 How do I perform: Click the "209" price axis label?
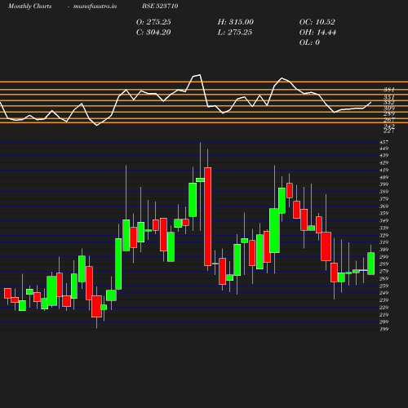[x=384, y=322]
